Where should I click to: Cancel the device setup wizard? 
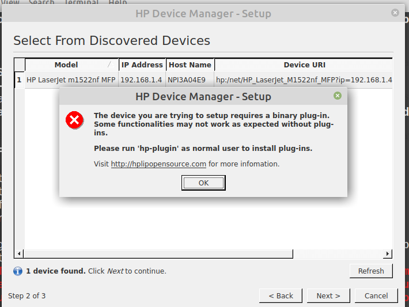(x=376, y=295)
